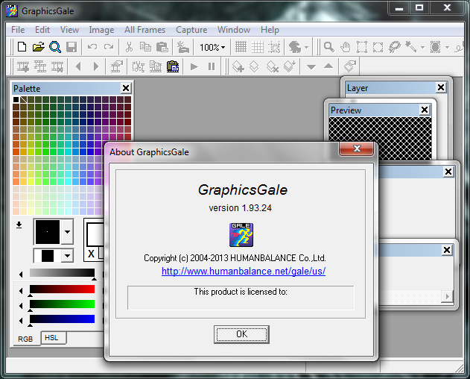Click OK in About GraphicsGale dialog

tap(241, 334)
